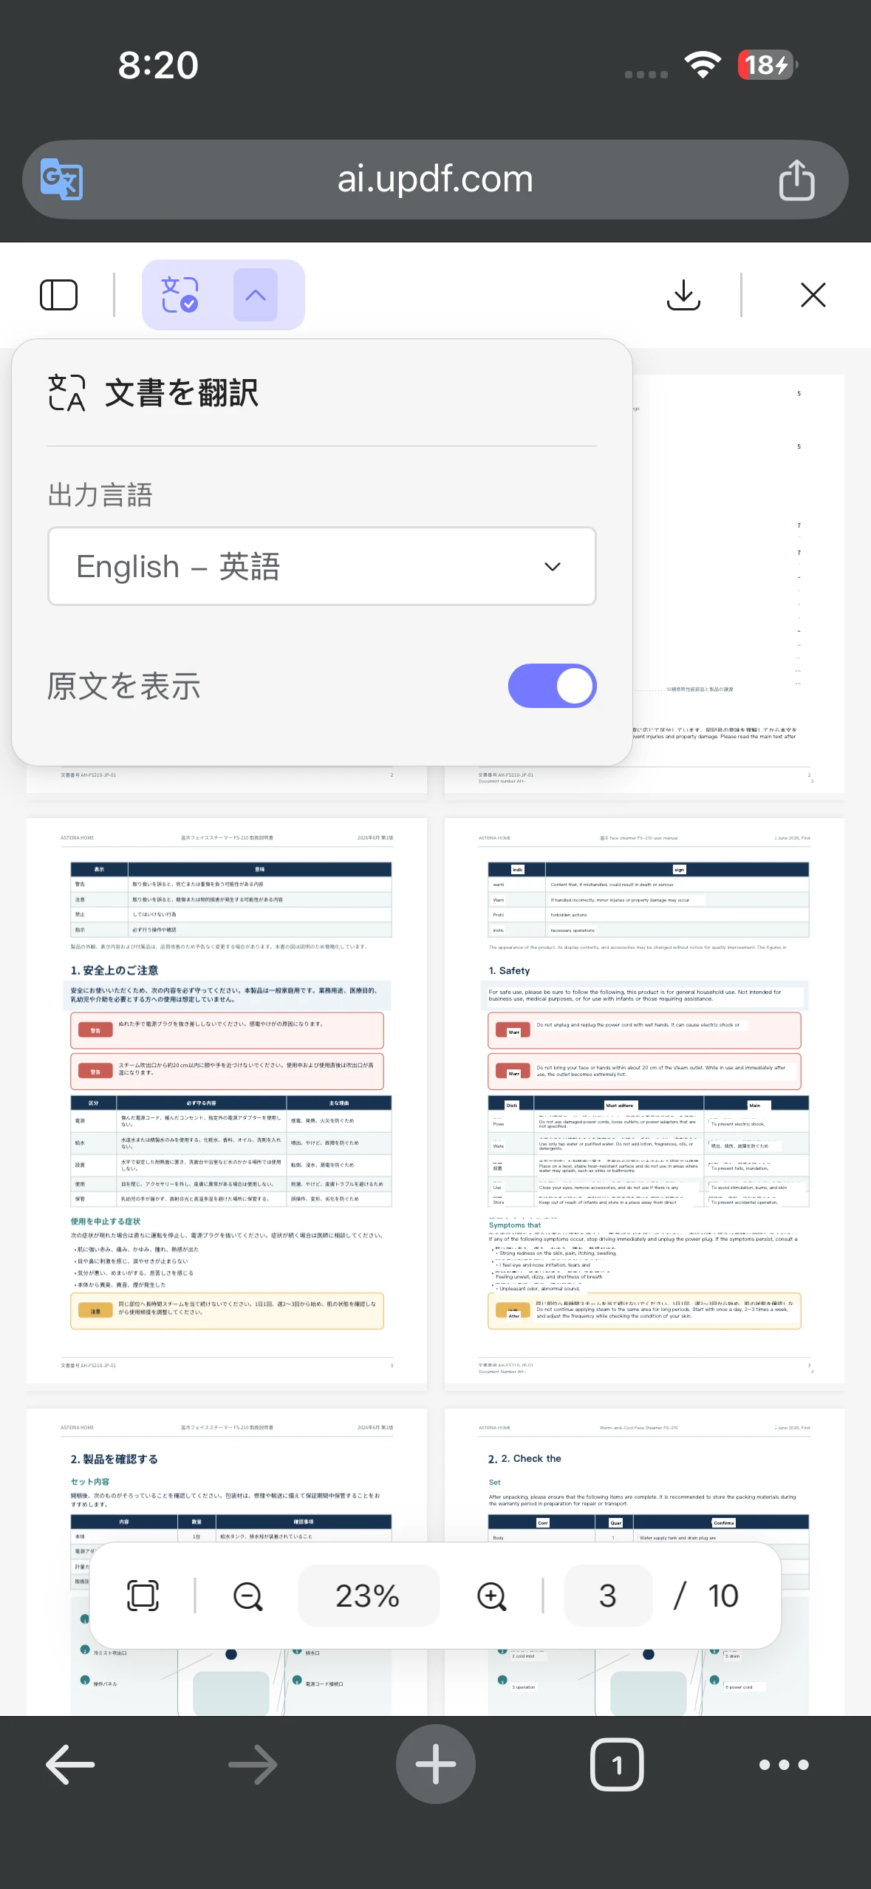Select the Japanese page 3 thumbnail
Viewport: 871px width, 1889px height.
(227, 1100)
